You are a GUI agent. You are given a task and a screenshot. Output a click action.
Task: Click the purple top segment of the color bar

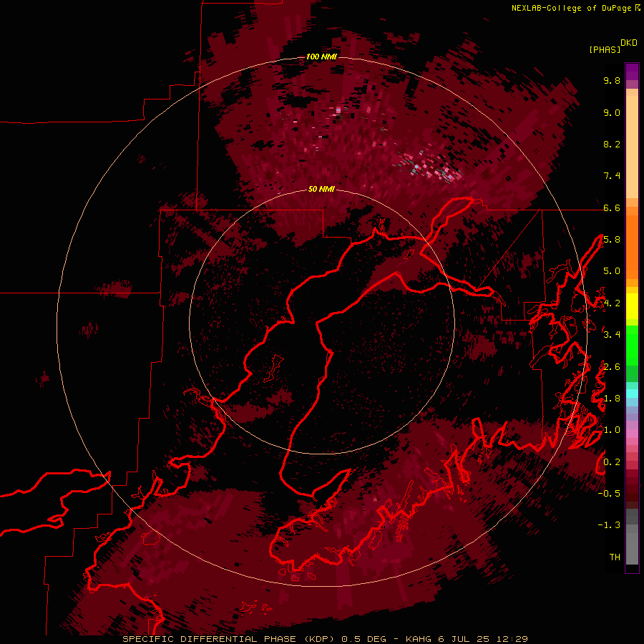point(632,72)
